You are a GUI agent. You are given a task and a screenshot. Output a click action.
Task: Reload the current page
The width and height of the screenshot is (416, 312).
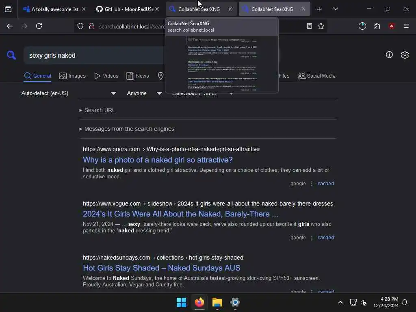(x=39, y=26)
